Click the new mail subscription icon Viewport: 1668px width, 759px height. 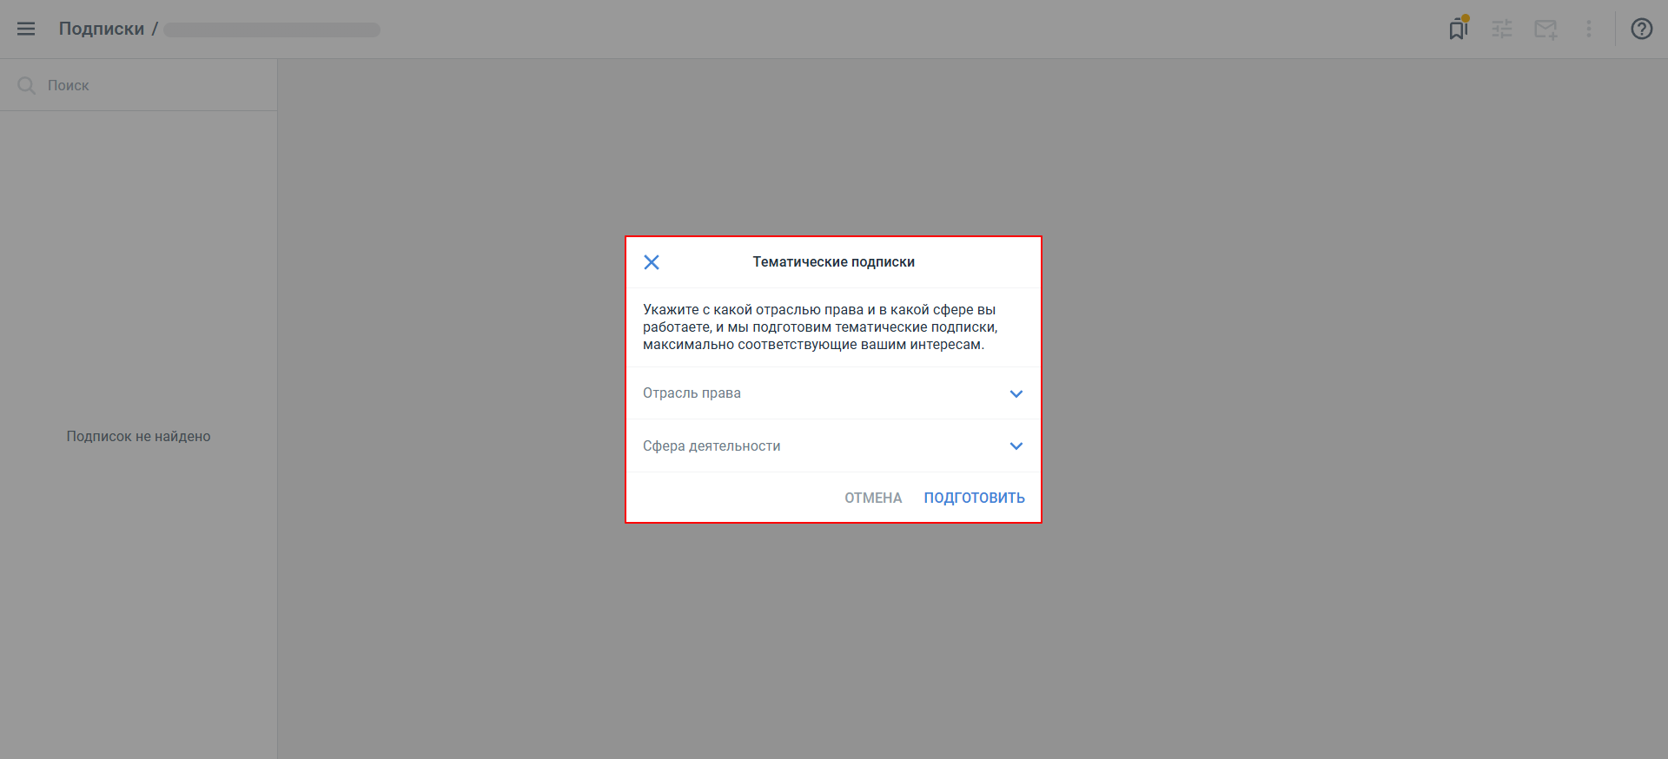click(1546, 30)
